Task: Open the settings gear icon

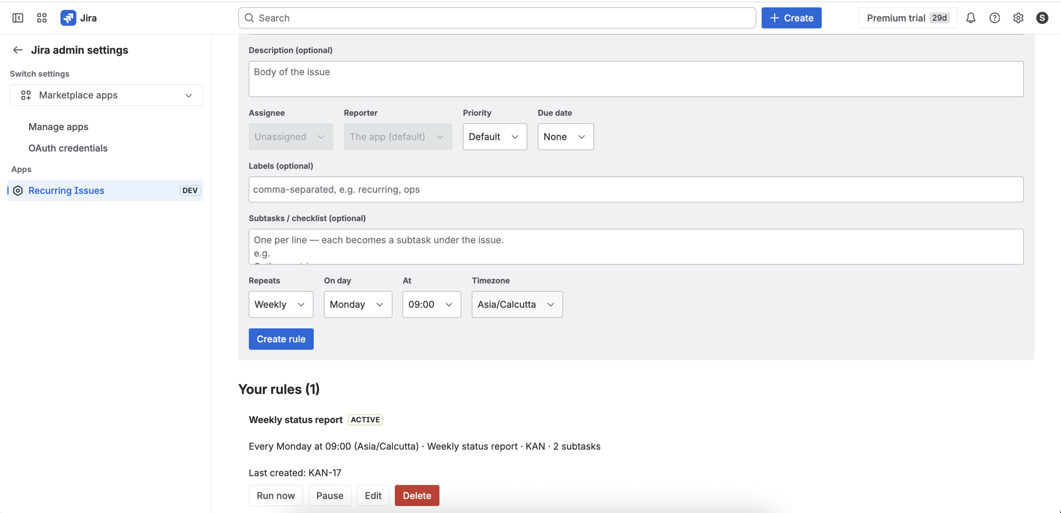Action: (1018, 18)
